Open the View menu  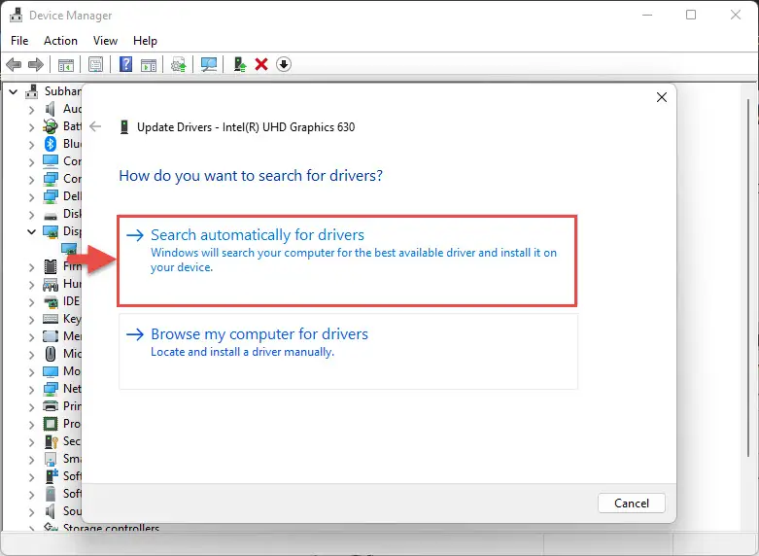[105, 41]
